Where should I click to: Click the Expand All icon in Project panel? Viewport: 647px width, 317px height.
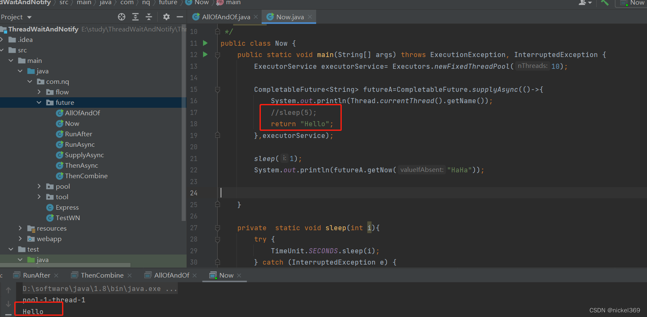135,17
